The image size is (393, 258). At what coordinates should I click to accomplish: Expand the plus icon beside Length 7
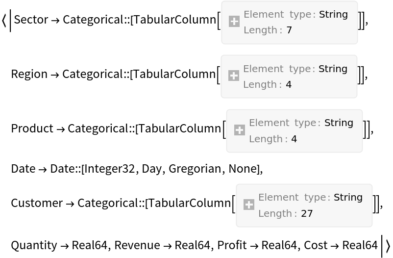(x=234, y=22)
